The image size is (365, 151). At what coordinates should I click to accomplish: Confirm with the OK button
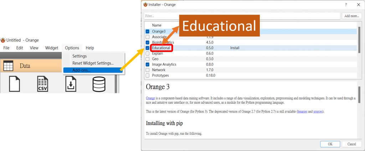[330, 144]
